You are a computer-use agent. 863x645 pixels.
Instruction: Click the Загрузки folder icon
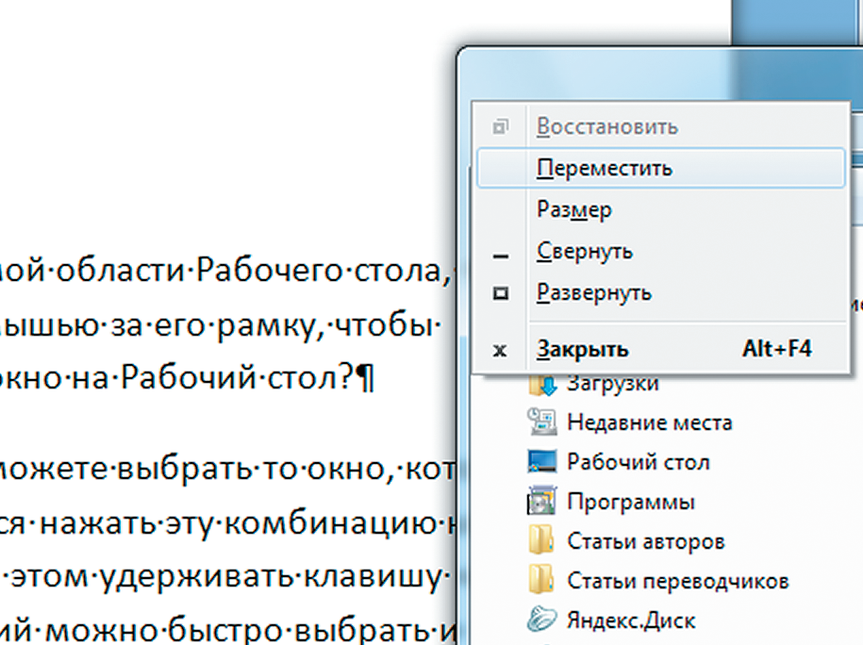coord(542,385)
